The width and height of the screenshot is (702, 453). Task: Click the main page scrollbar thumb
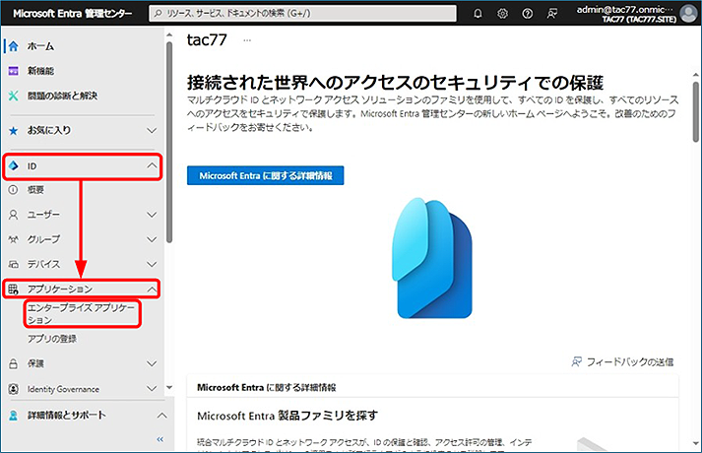[695, 112]
